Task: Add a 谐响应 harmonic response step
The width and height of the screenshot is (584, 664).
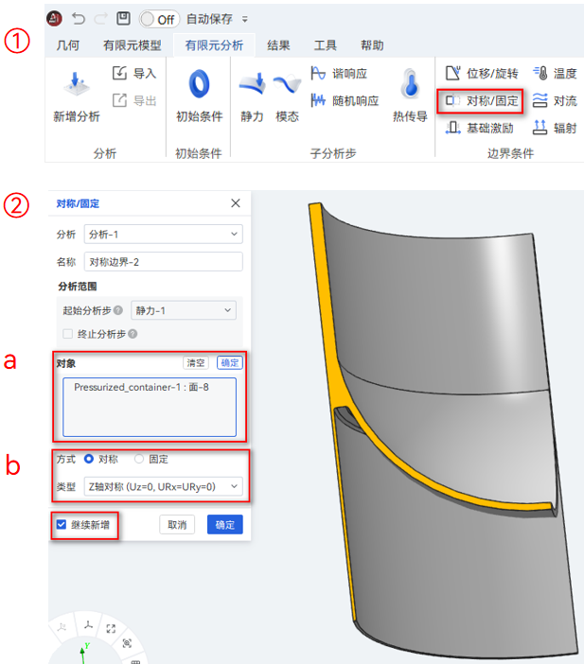Action: pyautogui.click(x=339, y=73)
